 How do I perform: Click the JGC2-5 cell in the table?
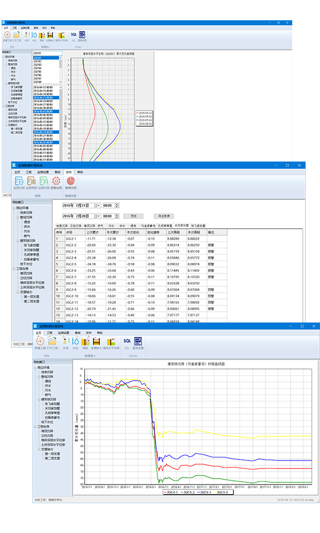pyautogui.click(x=75, y=264)
